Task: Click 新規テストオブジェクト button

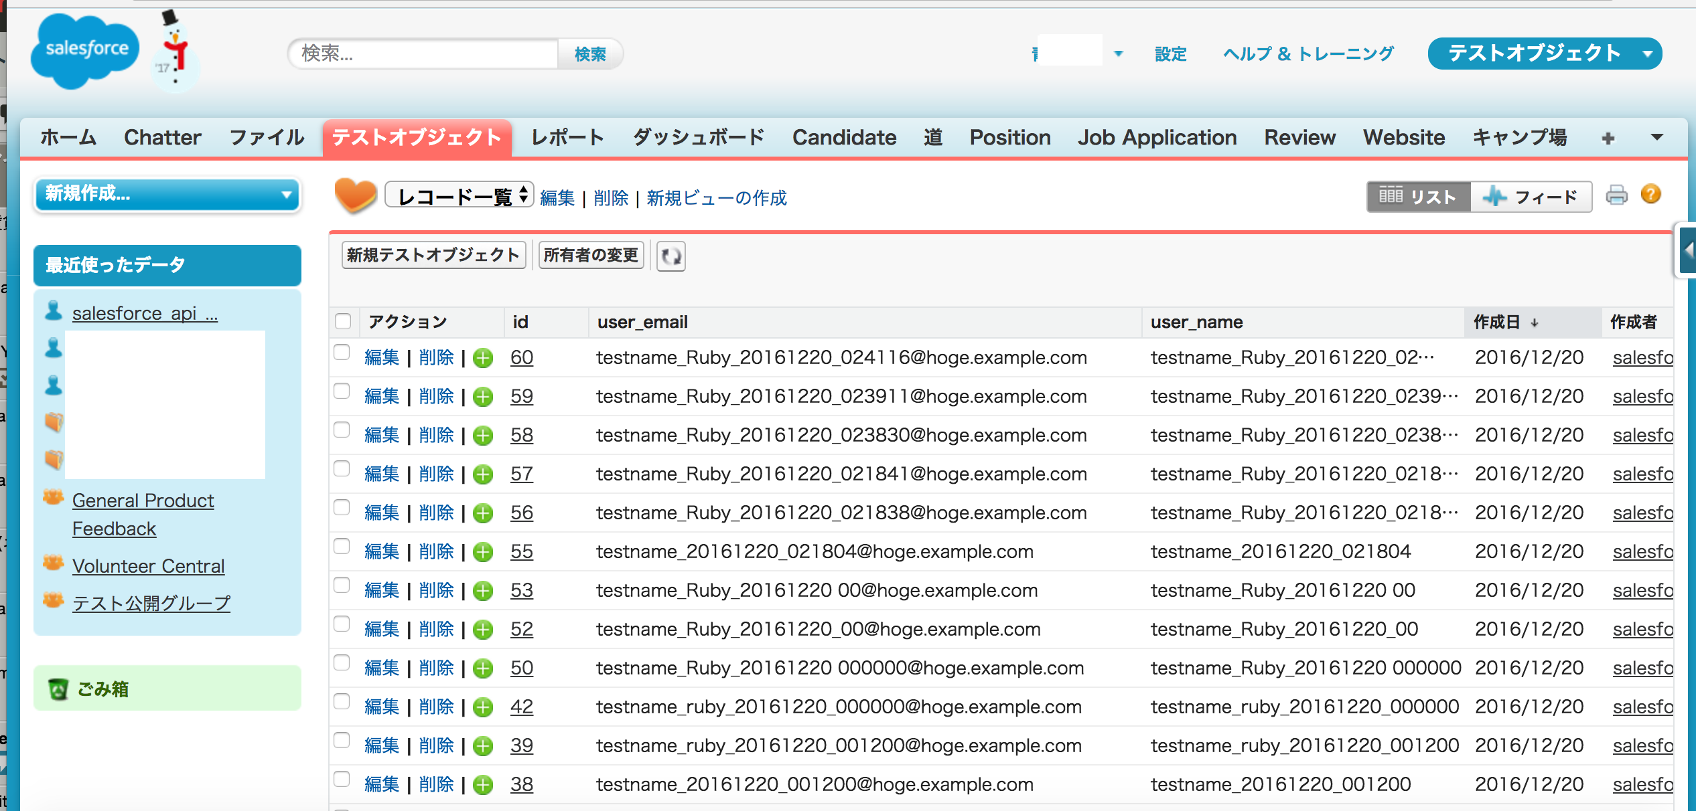Action: tap(431, 255)
